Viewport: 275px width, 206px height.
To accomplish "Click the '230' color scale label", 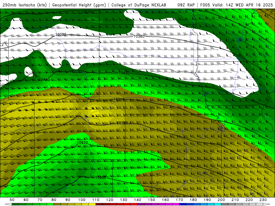I will [x=263, y=200].
